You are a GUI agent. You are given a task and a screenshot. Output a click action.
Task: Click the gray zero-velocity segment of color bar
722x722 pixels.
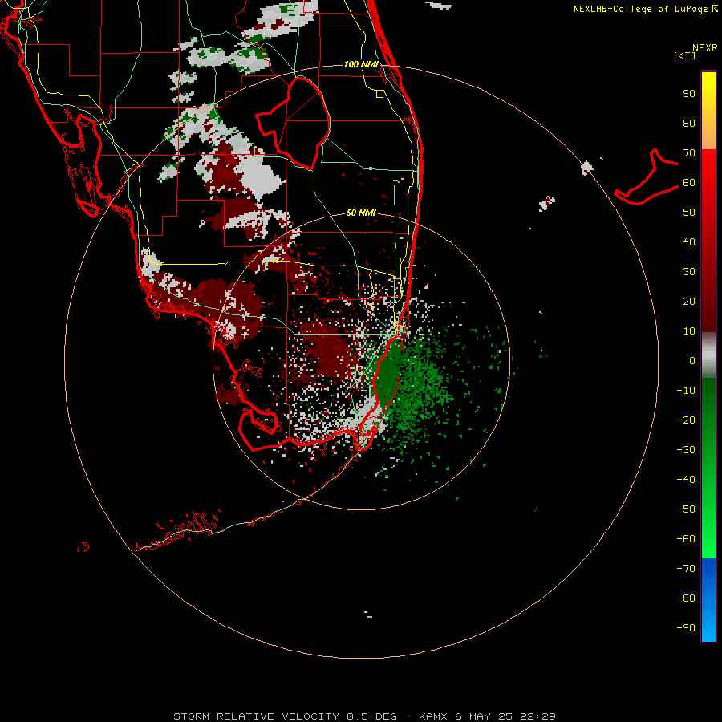tap(708, 355)
